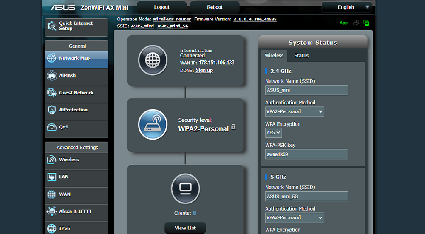Image resolution: width=425 pixels, height=234 pixels.
Task: Click the LAN monitor icon
Action: coord(51,177)
